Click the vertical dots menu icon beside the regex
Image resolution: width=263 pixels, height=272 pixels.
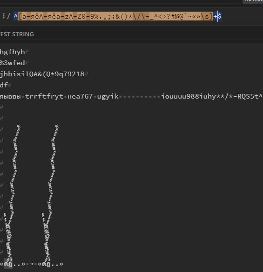point(3,16)
